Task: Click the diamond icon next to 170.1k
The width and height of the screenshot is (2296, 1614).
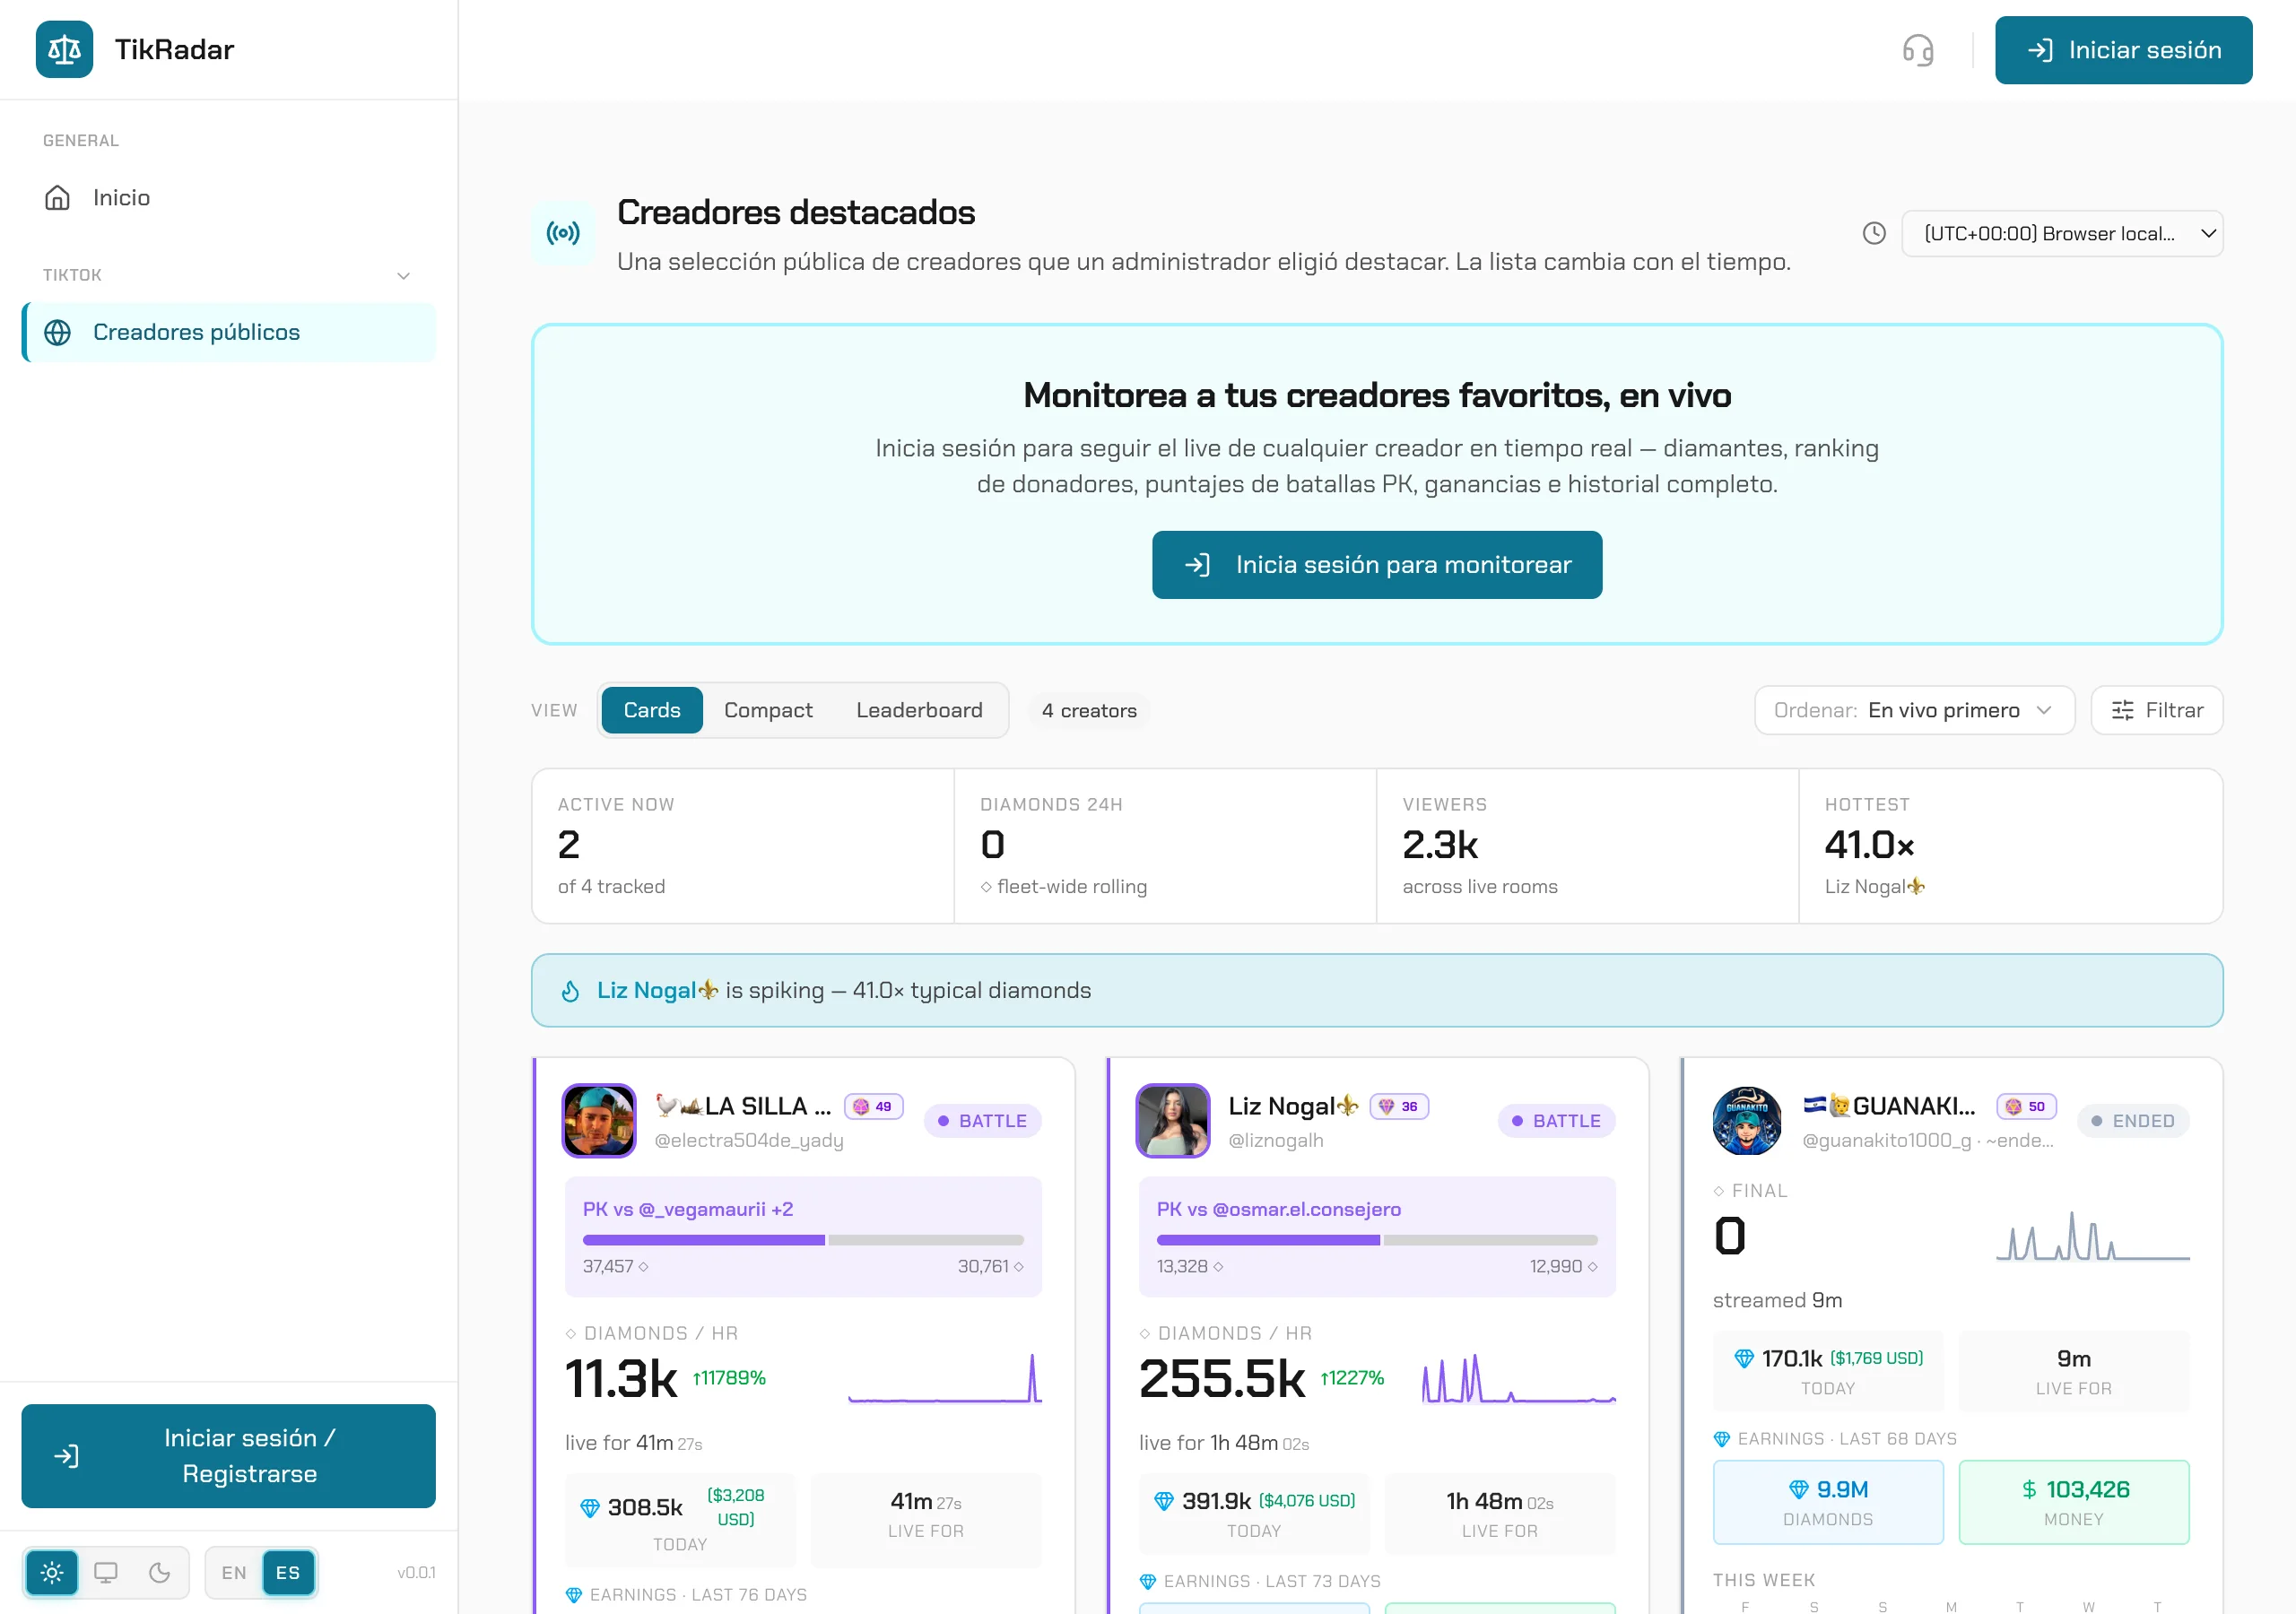Action: click(1744, 1358)
